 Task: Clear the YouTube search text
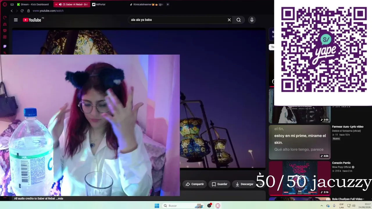tap(229, 20)
